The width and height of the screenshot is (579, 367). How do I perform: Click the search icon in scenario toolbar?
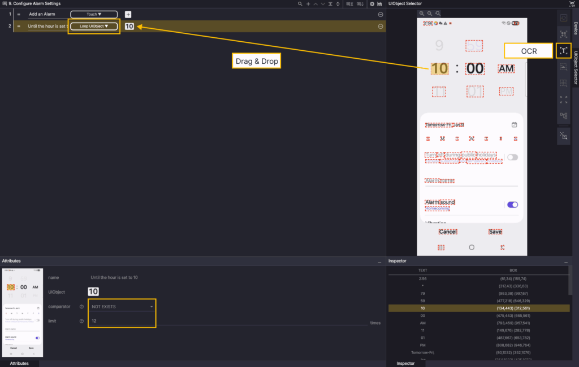point(300,4)
